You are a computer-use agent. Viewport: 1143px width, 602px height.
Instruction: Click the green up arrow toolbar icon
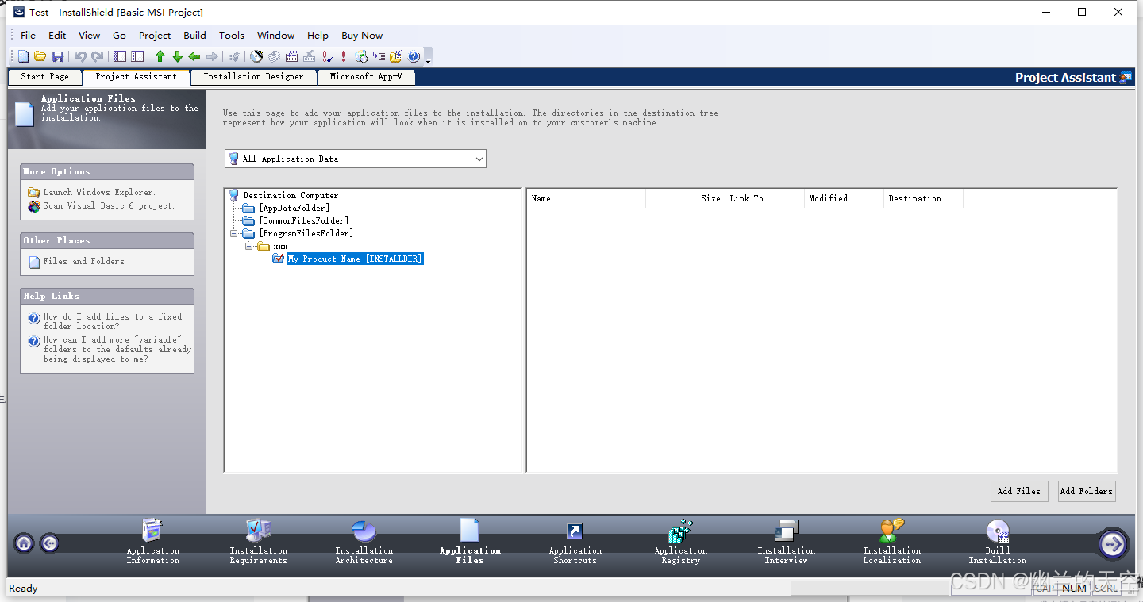(x=160, y=56)
